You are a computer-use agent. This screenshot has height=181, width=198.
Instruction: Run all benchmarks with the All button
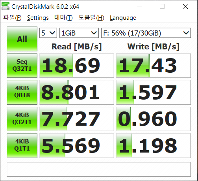22,39
